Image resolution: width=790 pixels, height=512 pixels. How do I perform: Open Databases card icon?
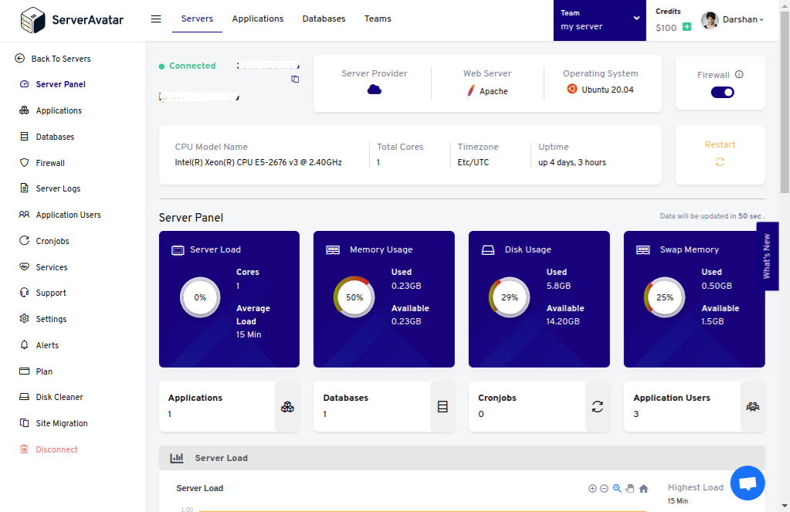(x=442, y=407)
